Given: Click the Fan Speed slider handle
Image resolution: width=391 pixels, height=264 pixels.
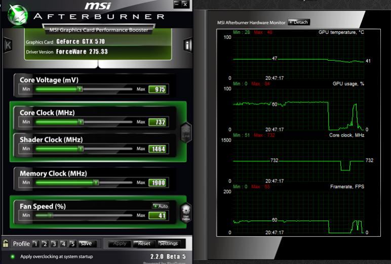Looking at the screenshot, I should tap(50, 215).
